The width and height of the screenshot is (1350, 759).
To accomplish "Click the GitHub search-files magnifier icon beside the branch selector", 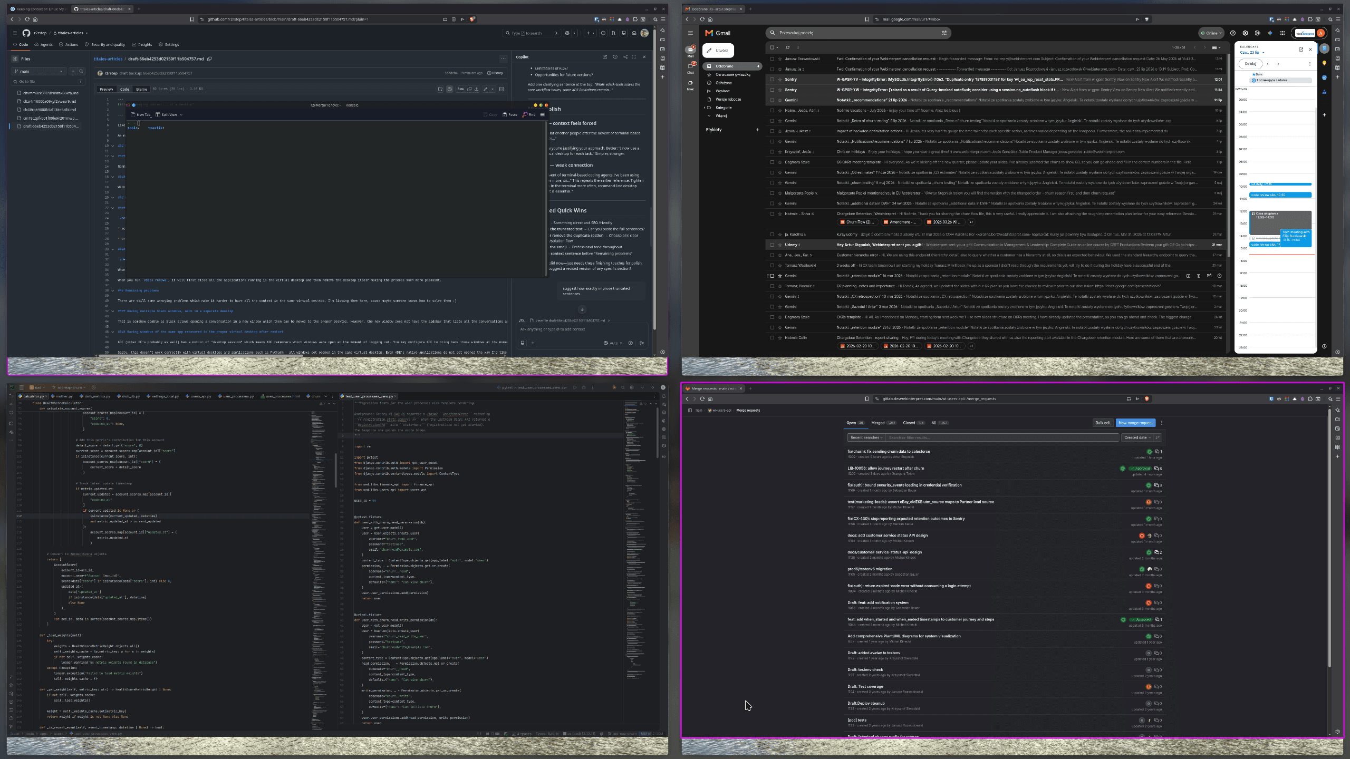I will point(81,71).
